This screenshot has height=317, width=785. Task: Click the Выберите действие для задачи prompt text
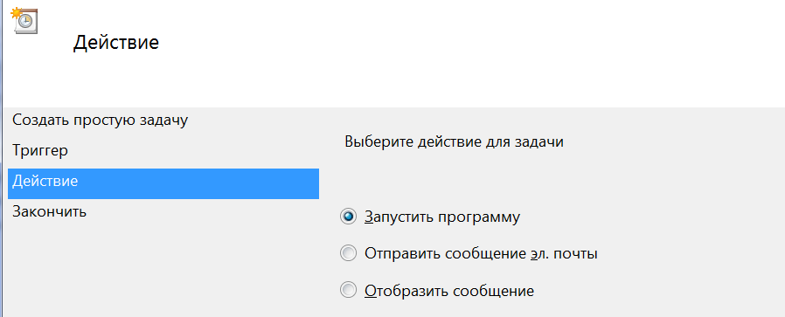click(454, 142)
